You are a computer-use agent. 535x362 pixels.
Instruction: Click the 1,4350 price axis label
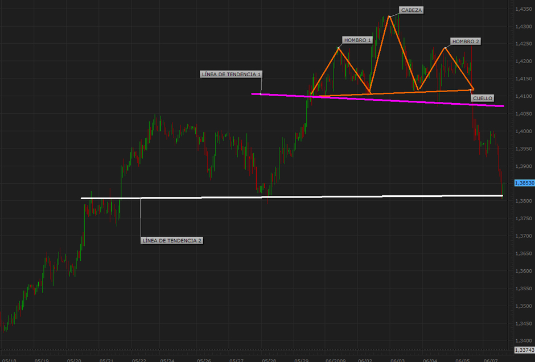[x=524, y=9]
